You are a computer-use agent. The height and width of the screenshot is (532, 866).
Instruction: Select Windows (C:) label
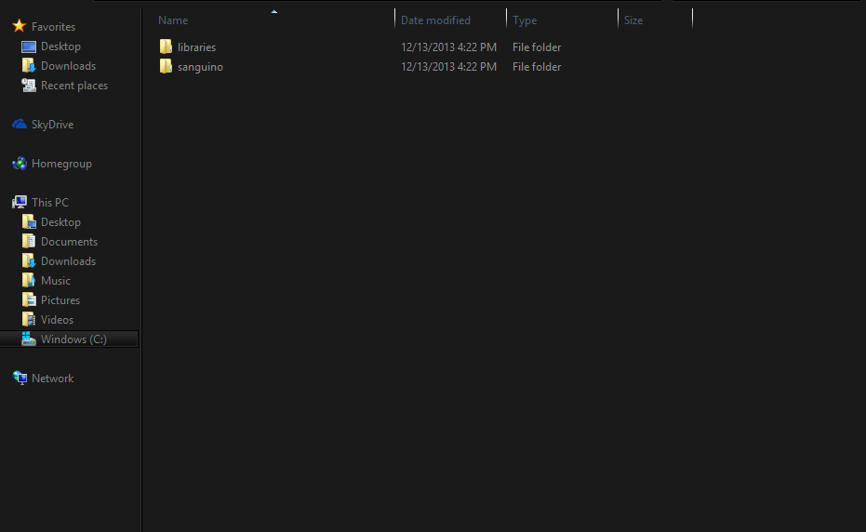click(x=74, y=339)
